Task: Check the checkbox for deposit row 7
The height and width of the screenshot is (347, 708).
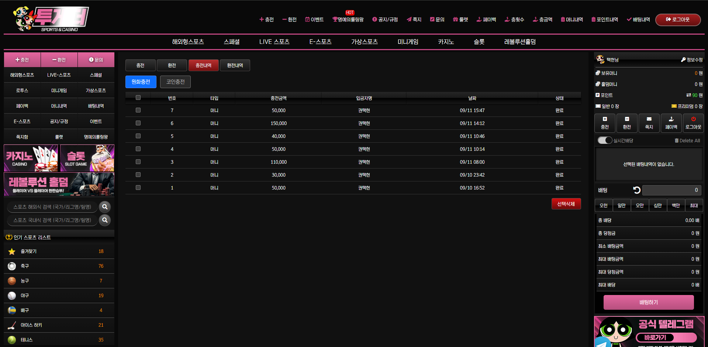Action: click(x=138, y=110)
